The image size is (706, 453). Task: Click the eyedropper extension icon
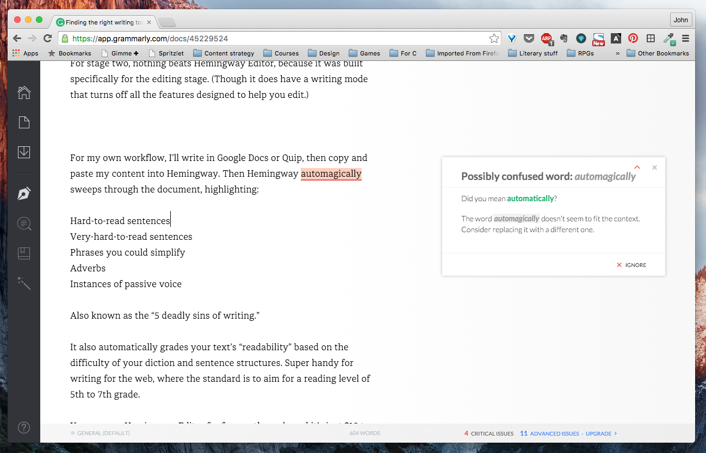[x=669, y=39]
